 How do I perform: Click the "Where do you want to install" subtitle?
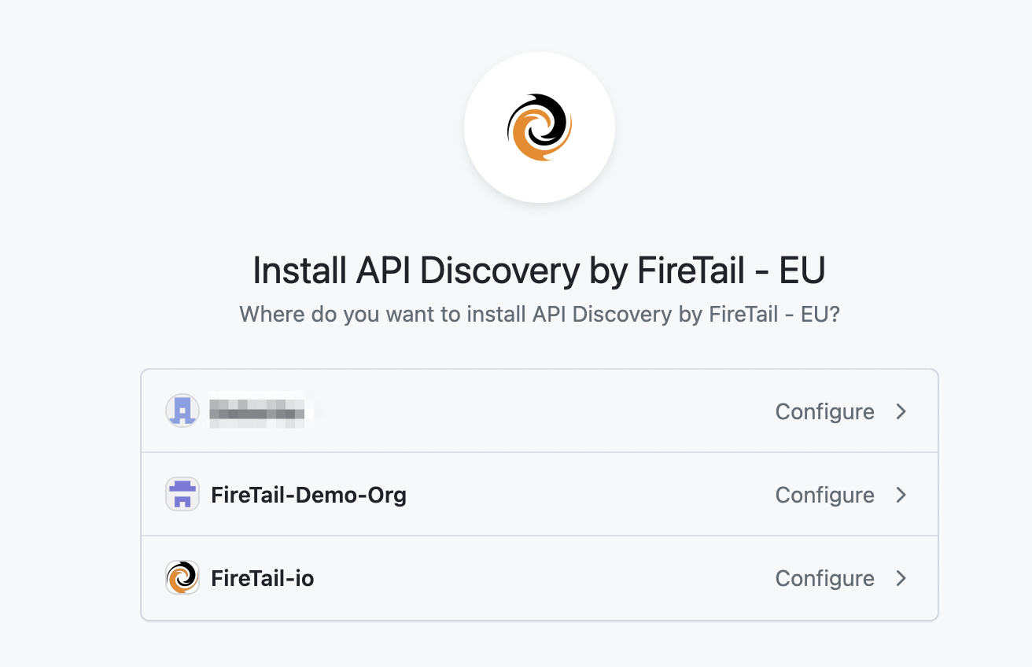pos(540,315)
